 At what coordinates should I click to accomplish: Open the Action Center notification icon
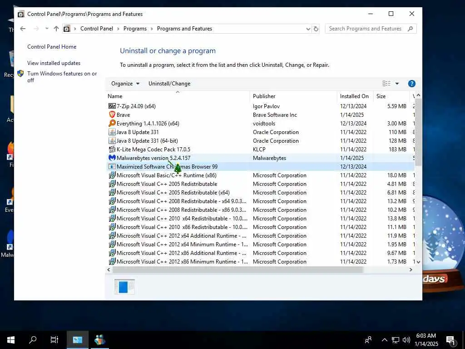[x=451, y=340]
